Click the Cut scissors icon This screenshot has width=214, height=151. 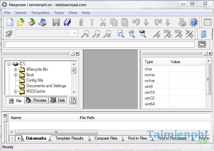[103, 23]
